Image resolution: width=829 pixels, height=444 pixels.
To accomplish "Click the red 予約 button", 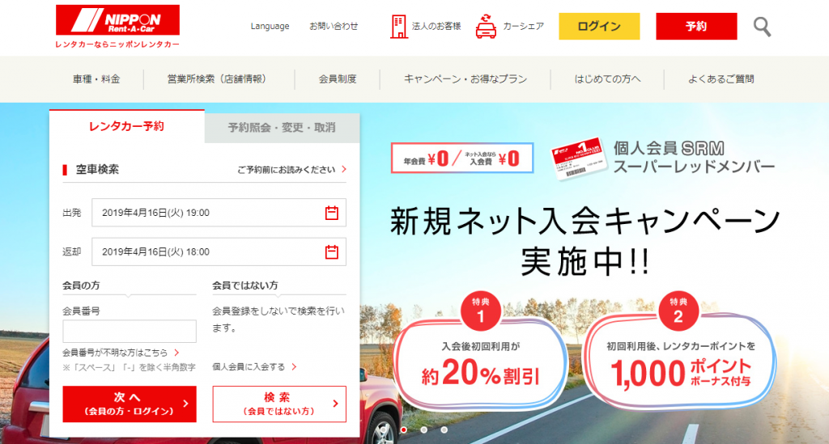I will [x=695, y=27].
